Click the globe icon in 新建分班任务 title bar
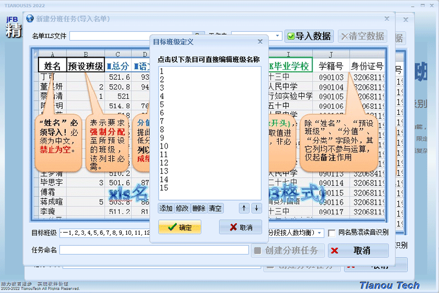439x293 pixels. point(30,19)
